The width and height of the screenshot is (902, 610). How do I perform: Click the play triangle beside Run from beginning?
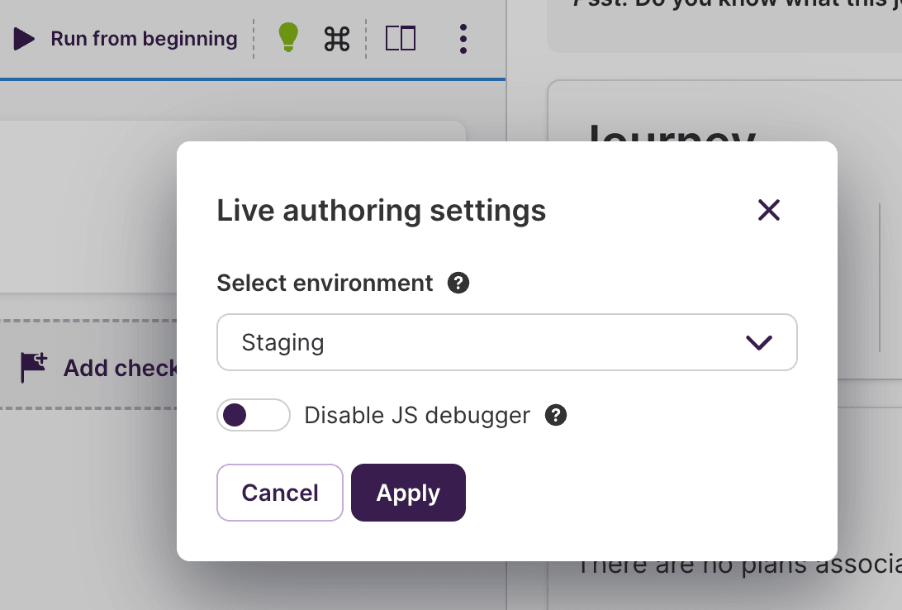(24, 38)
